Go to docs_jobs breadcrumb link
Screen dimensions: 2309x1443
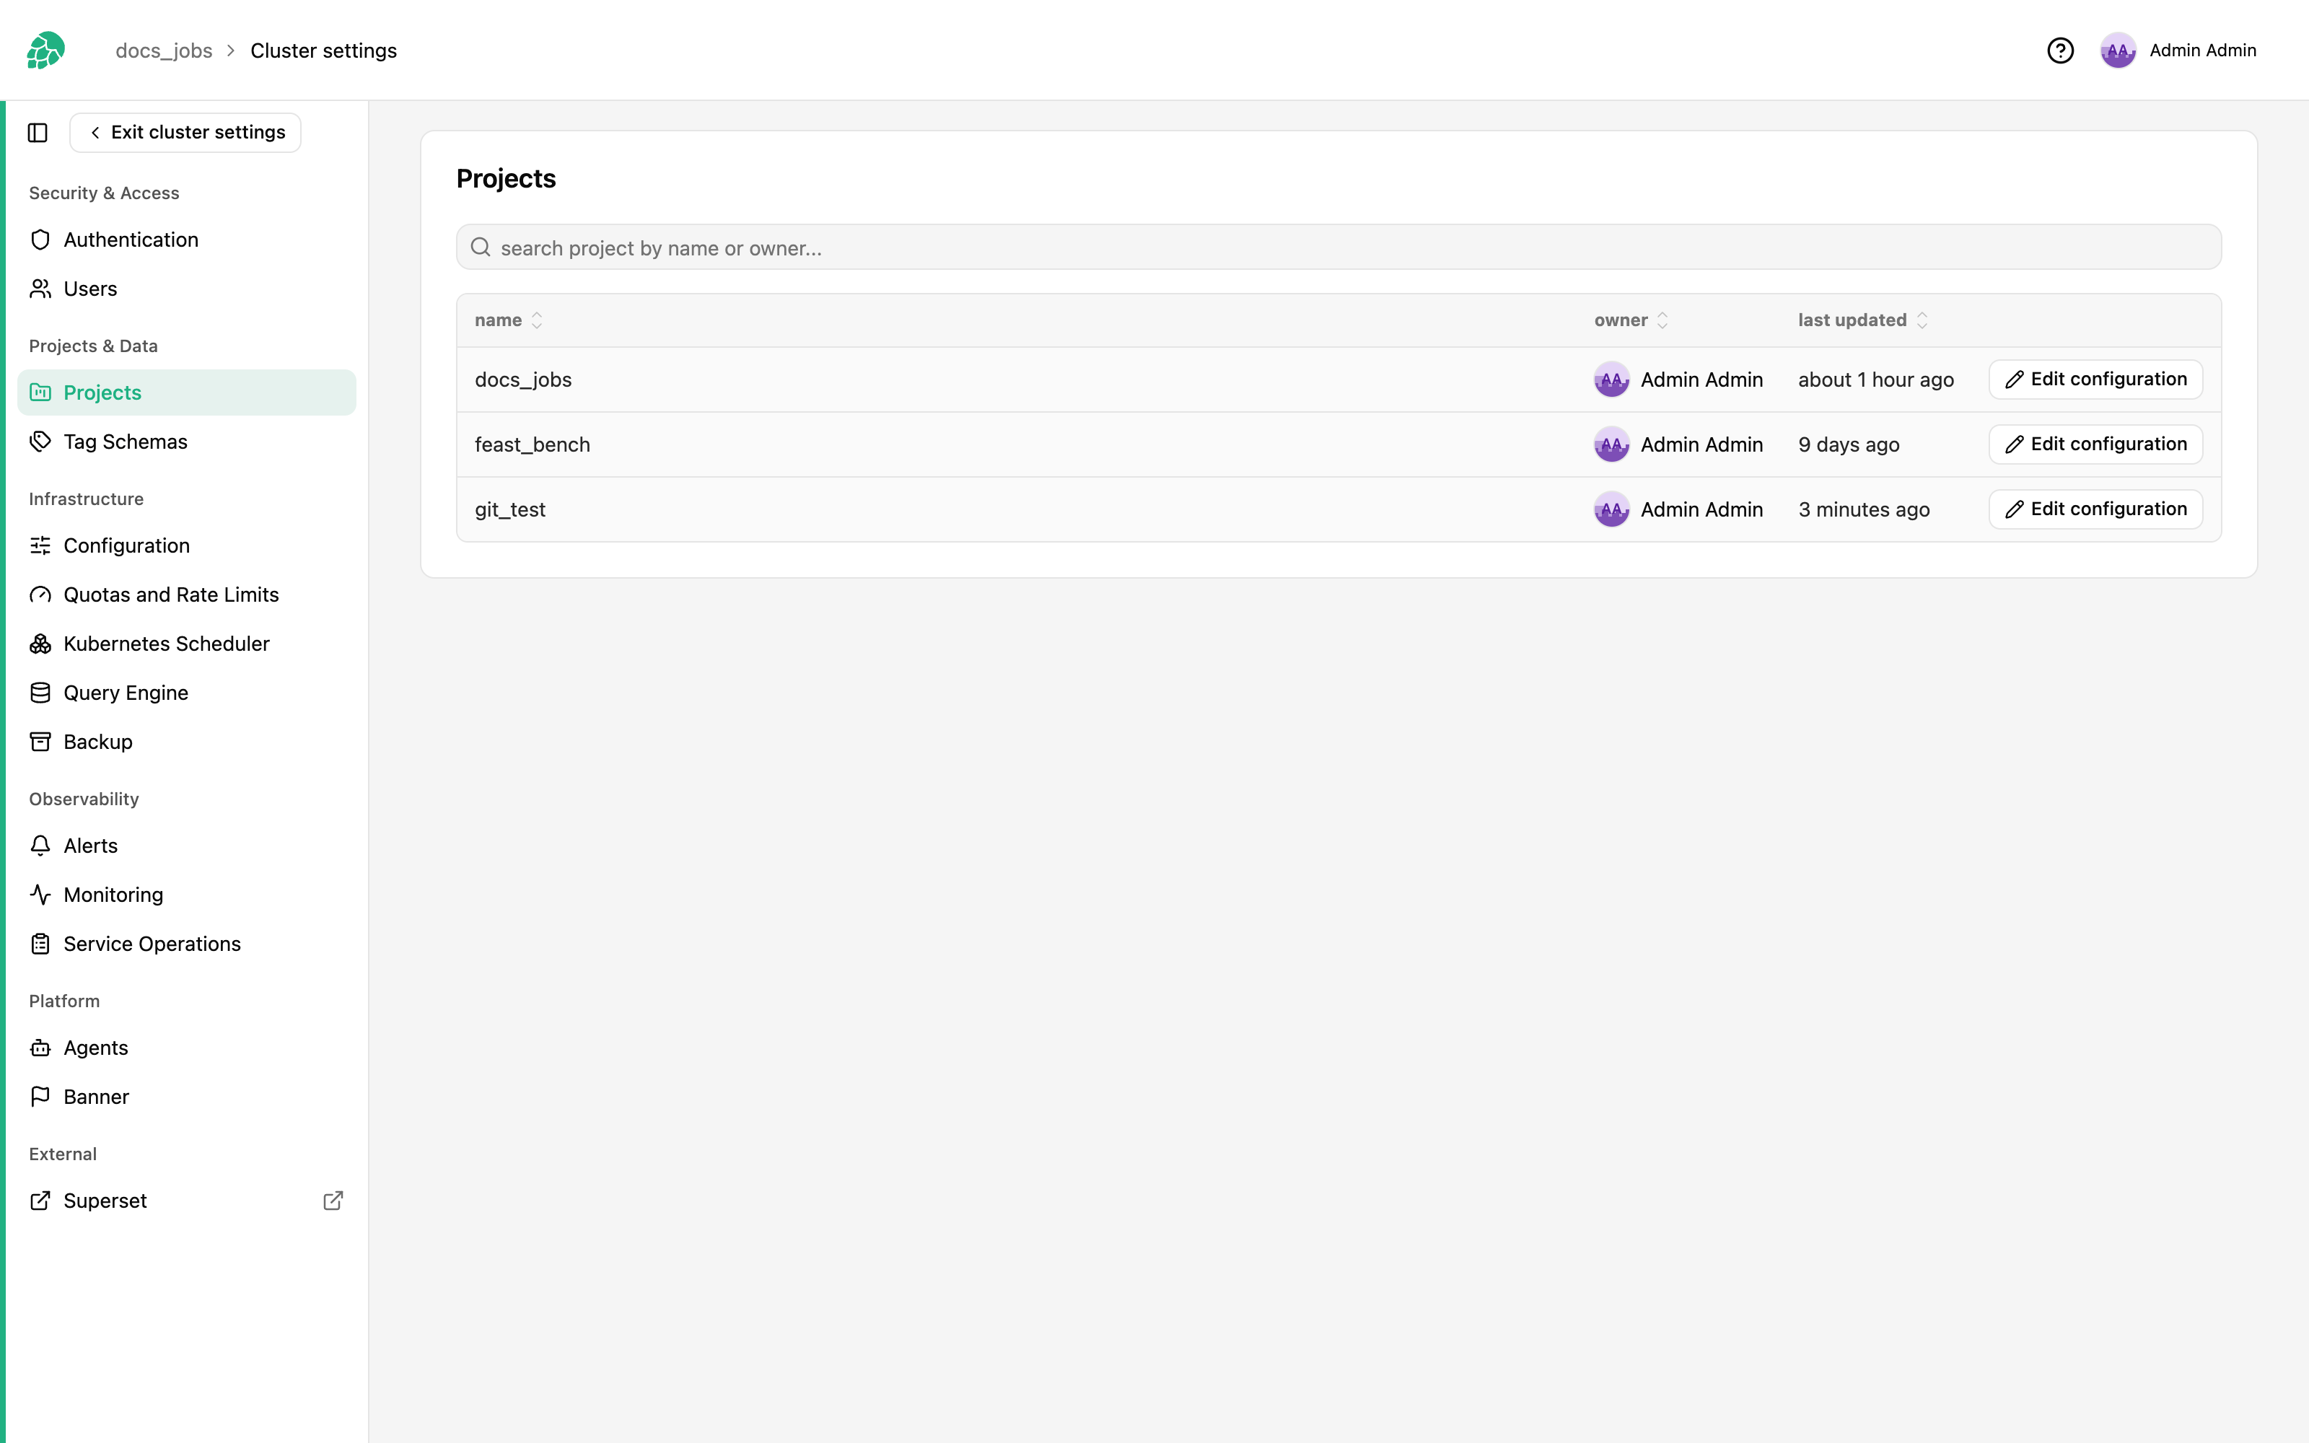164,51
